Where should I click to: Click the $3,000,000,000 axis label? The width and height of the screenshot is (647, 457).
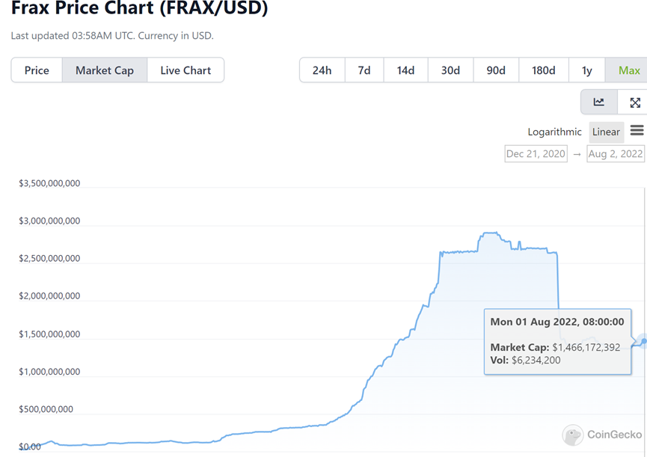tap(49, 221)
